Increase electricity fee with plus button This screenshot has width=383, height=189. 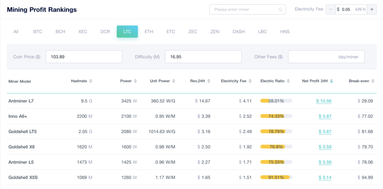[x=372, y=9]
